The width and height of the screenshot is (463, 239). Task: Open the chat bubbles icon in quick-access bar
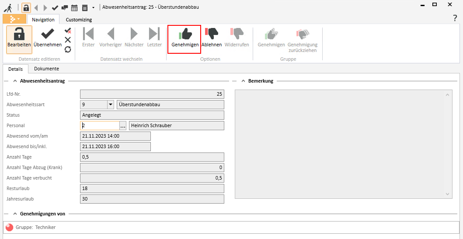click(64, 8)
